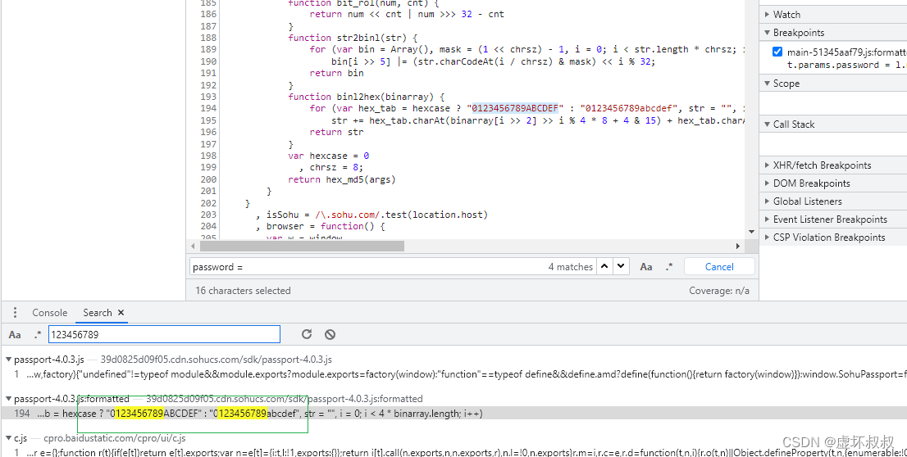This screenshot has height=457, width=907.
Task: Click '16 characters selected' status text
Action: pyautogui.click(x=243, y=291)
